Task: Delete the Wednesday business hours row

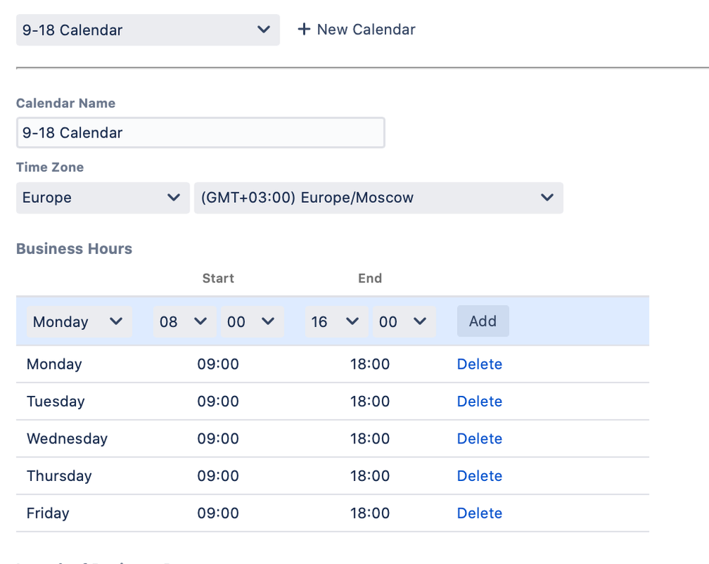Action: [x=479, y=438]
